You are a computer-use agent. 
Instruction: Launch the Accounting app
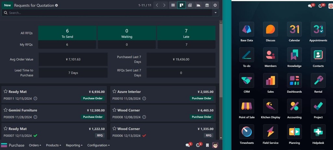[x=294, y=106]
